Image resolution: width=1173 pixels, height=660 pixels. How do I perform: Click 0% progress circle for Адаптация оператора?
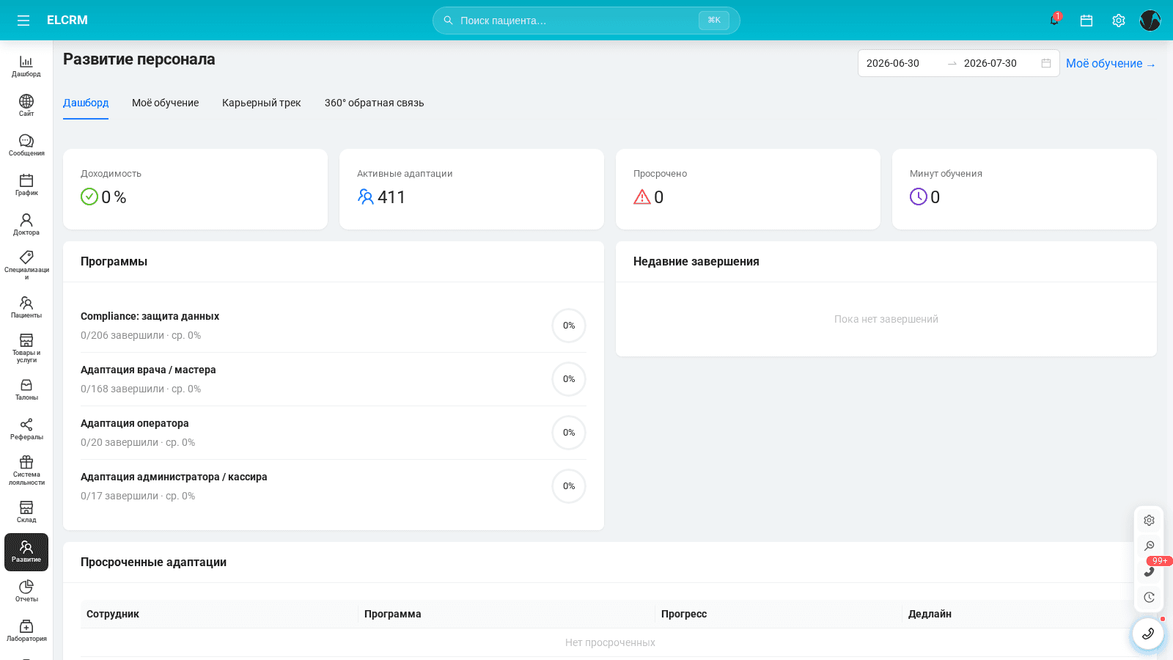click(569, 433)
